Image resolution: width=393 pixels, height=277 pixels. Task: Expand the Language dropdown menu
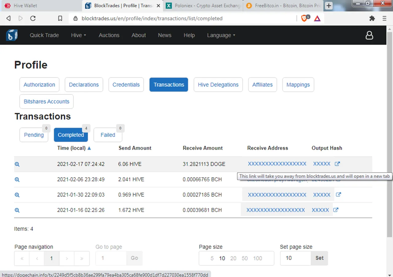221,35
